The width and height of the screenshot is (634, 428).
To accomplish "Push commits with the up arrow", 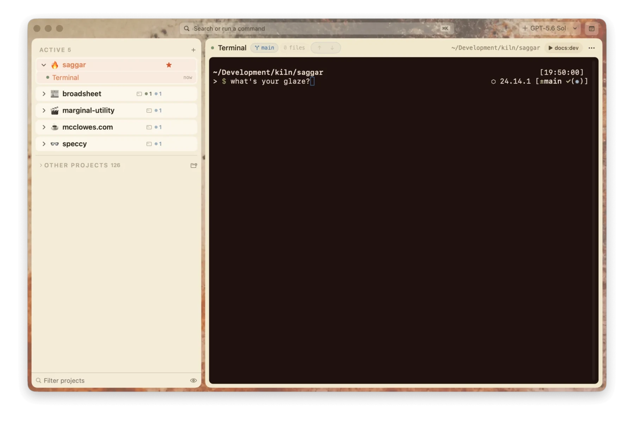I will click(319, 48).
